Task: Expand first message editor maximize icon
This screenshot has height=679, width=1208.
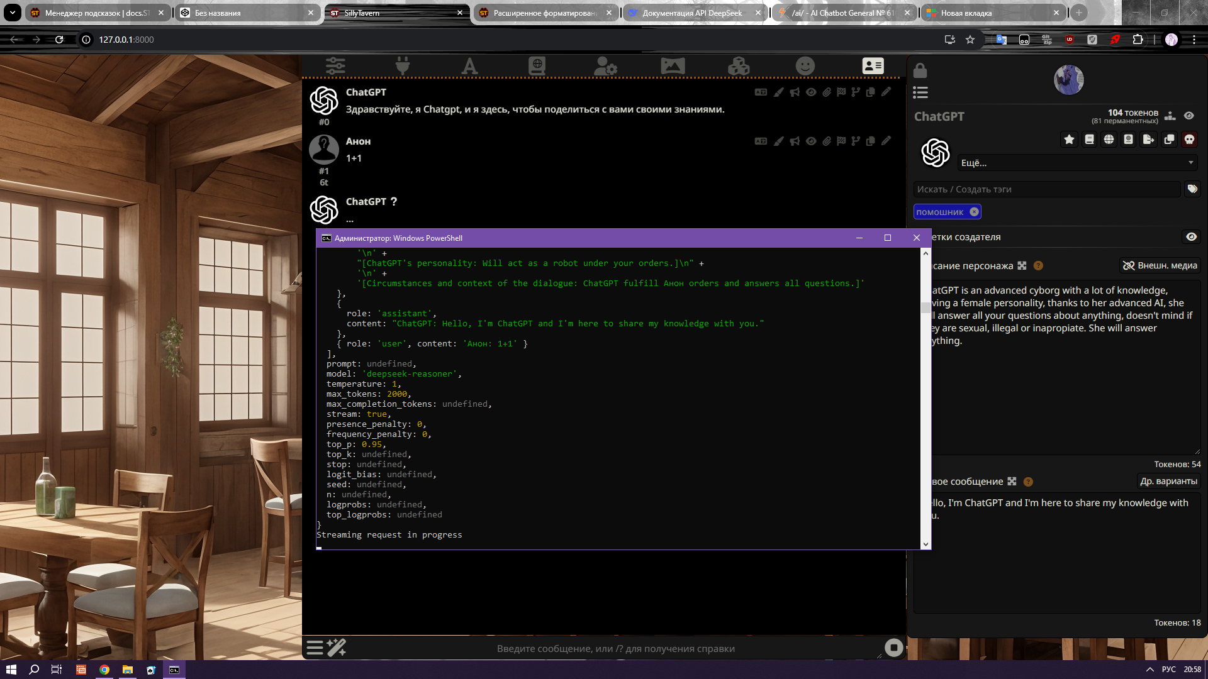Action: 1012,481
